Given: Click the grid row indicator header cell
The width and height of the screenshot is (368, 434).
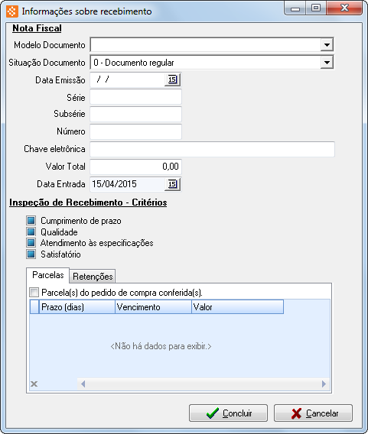Looking at the screenshot, I should pos(34,306).
